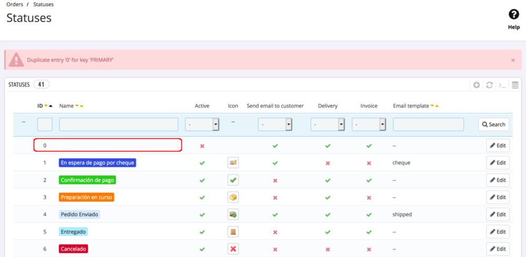Edit the Entregado status
This screenshot has height=257, width=526.
pyautogui.click(x=497, y=232)
